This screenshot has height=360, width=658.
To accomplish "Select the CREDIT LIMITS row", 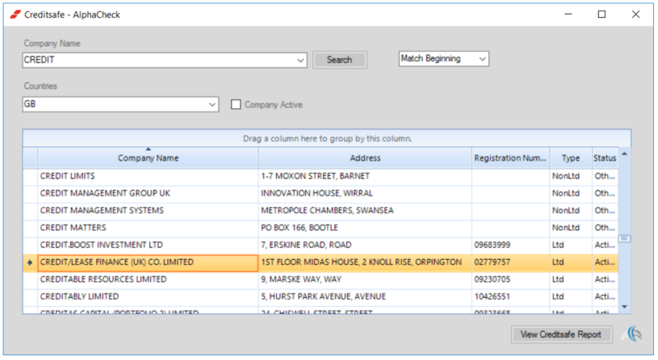I will point(321,176).
